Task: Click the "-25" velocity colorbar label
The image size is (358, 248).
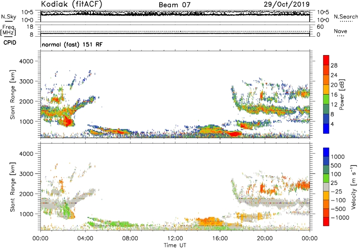Action: (x=337, y=192)
